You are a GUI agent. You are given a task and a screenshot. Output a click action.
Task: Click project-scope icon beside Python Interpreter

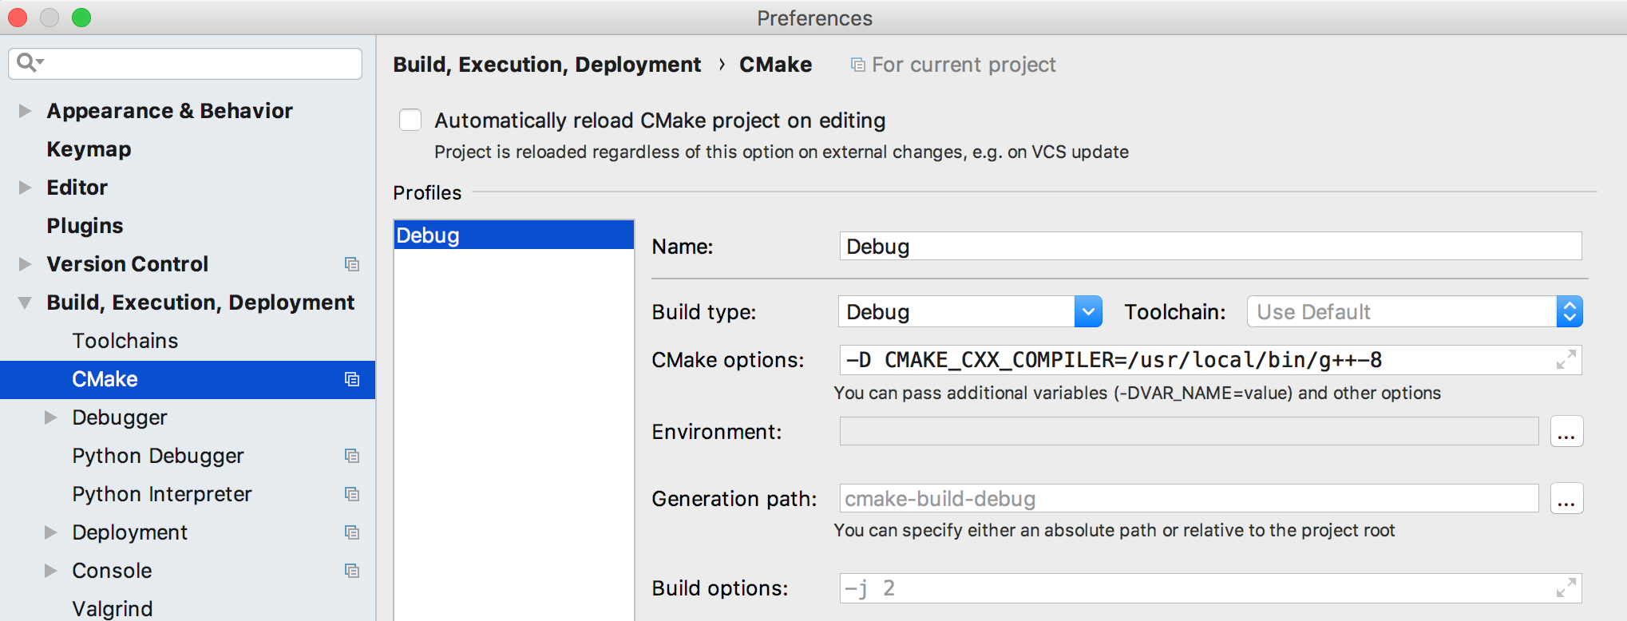click(x=351, y=494)
